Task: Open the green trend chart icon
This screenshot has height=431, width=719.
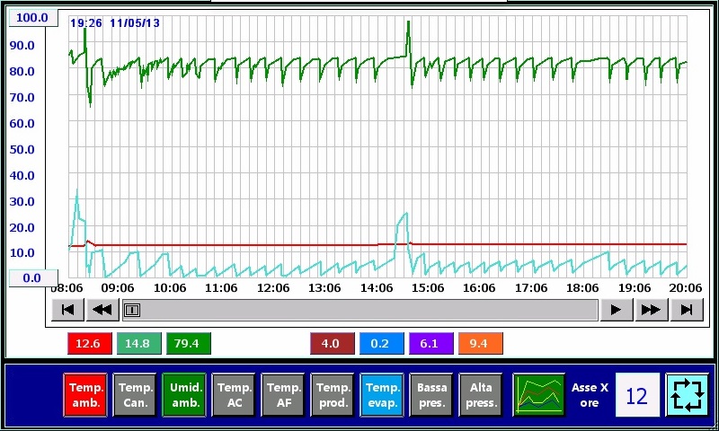Action: 539,396
